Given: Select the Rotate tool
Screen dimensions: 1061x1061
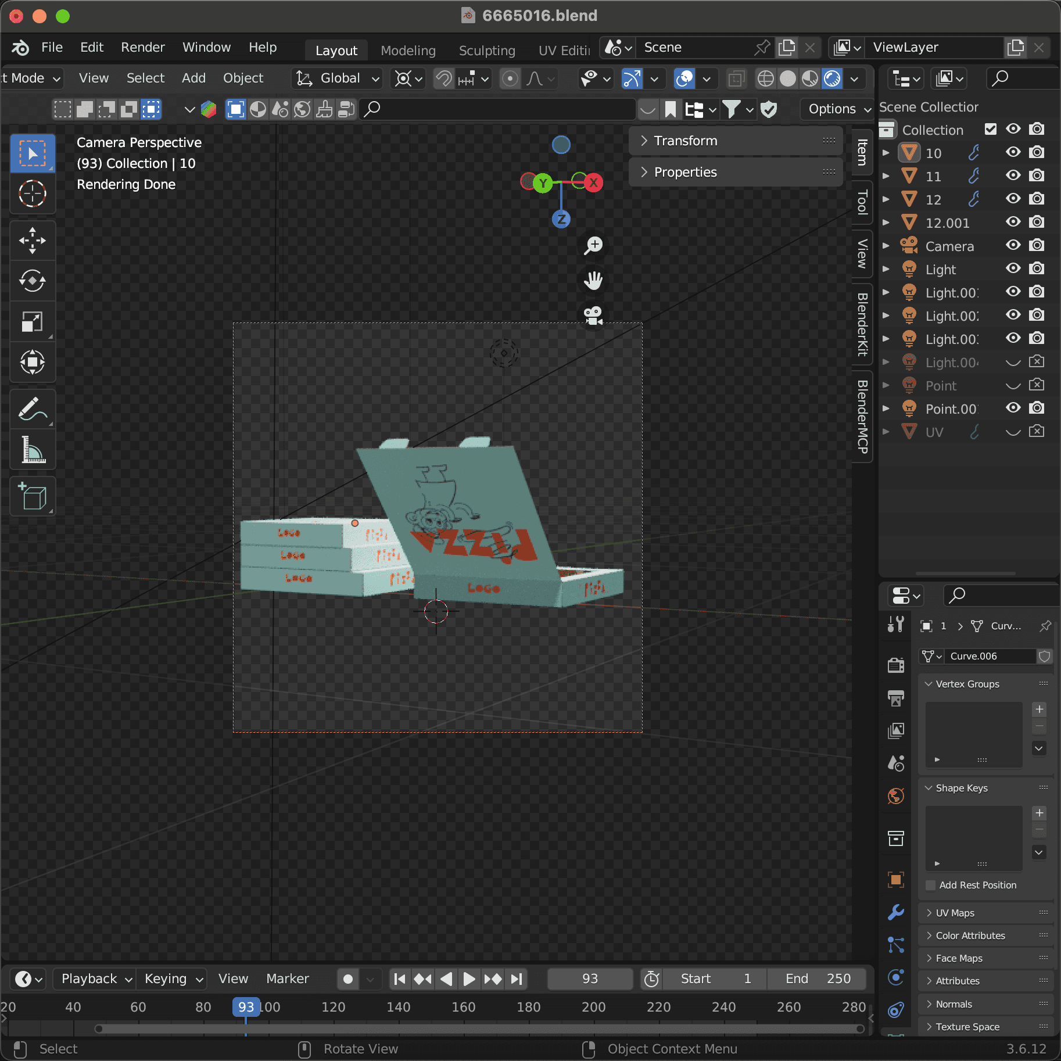Looking at the screenshot, I should coord(33,281).
